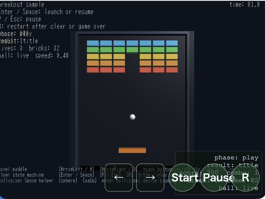Screen dimensions: 265x199
Task: Click the rightmost red brick
Action: pyautogui.click(x=172, y=70)
